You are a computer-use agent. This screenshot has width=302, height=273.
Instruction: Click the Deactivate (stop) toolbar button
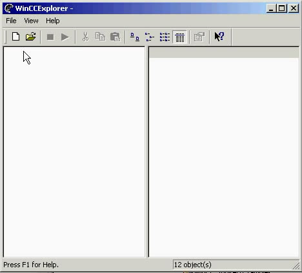[x=50, y=37]
